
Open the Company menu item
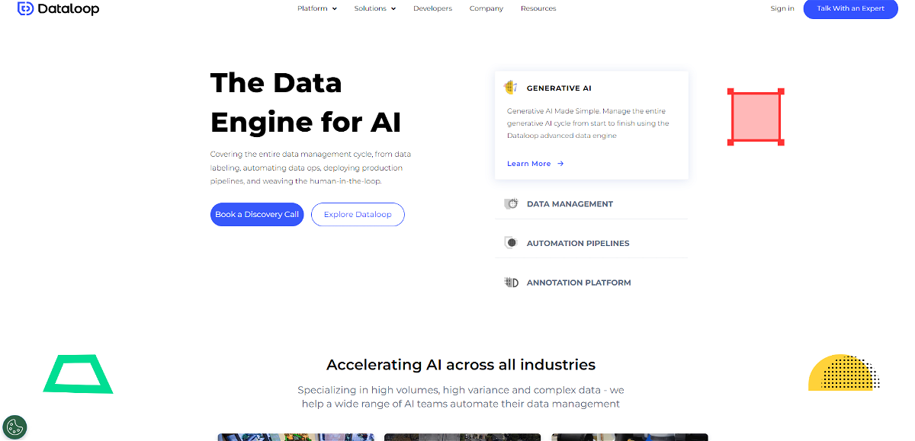click(486, 8)
